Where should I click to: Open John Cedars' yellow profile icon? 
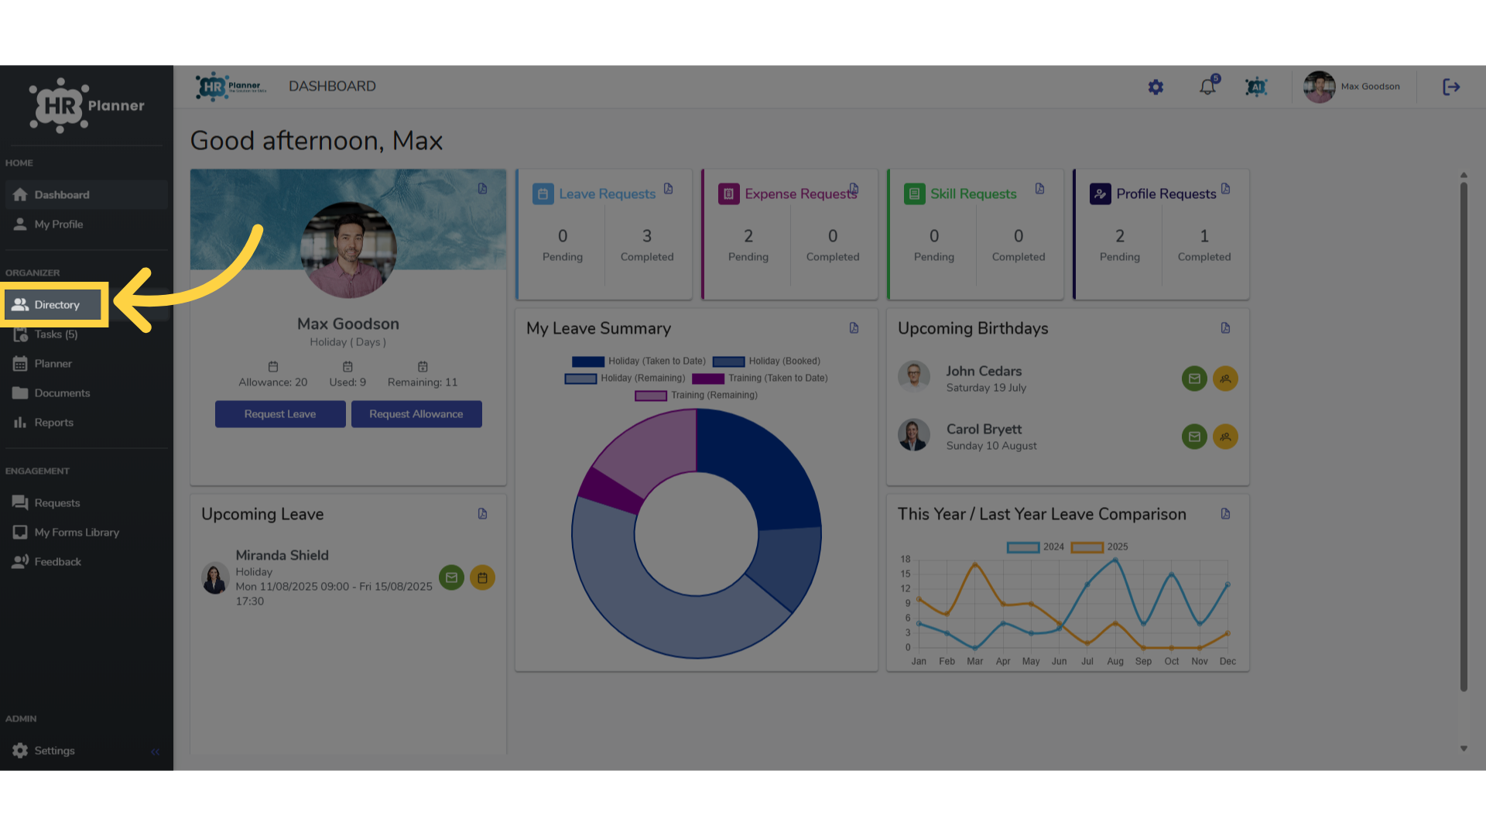coord(1225,379)
